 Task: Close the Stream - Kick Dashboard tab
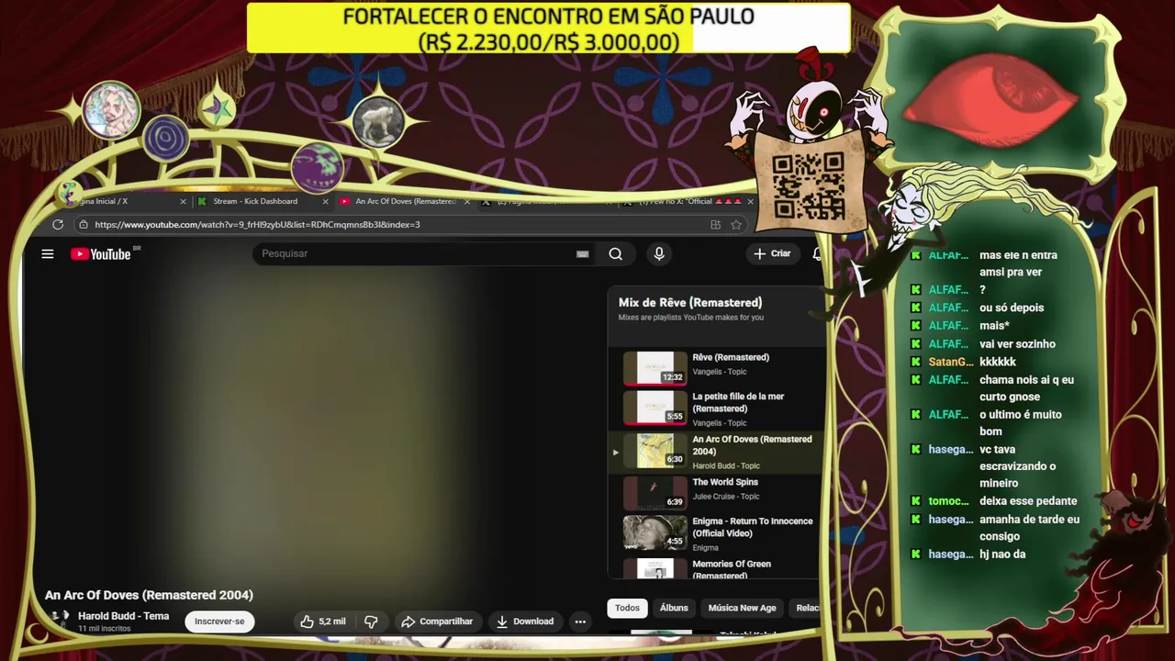click(325, 201)
